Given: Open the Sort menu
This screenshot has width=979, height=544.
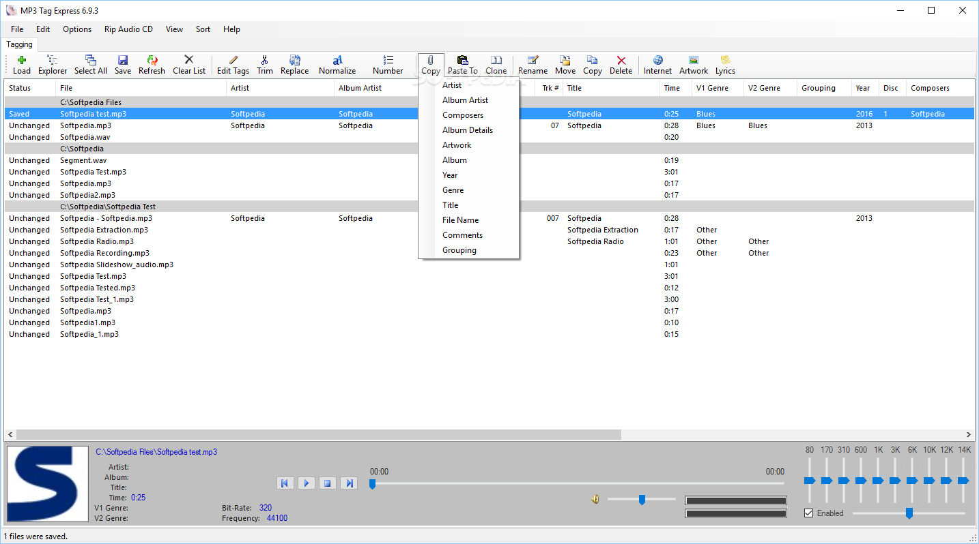Looking at the screenshot, I should 203,29.
